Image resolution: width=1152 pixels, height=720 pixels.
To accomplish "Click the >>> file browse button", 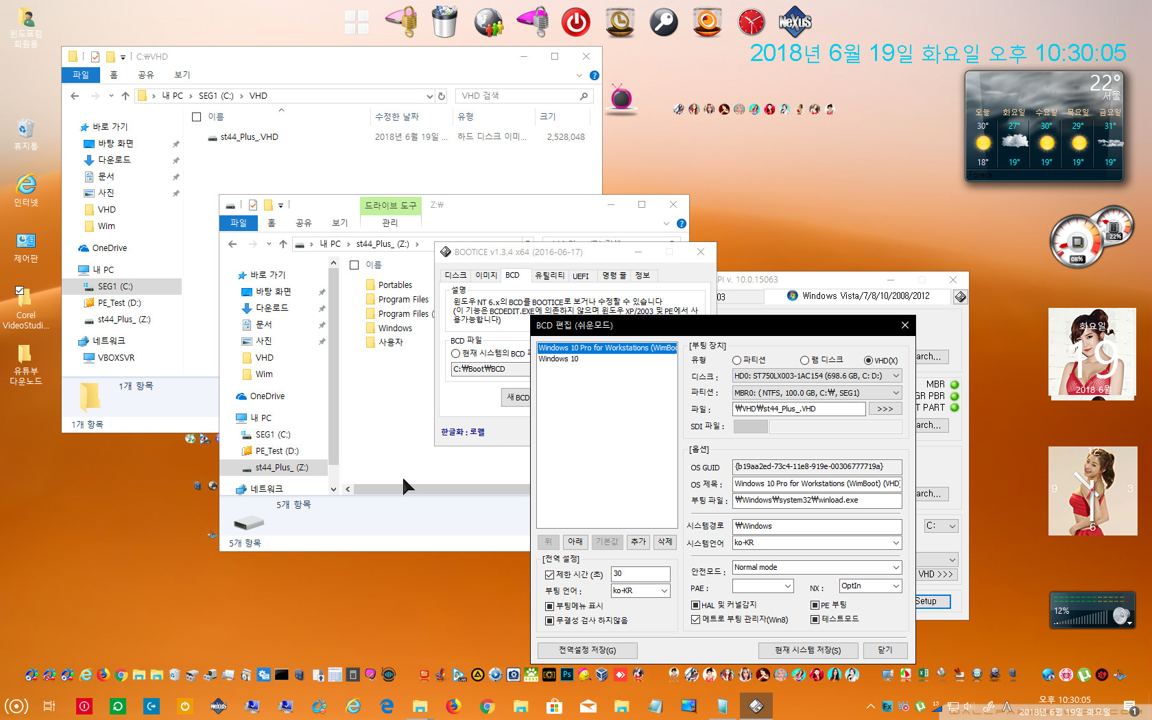I will 885,409.
